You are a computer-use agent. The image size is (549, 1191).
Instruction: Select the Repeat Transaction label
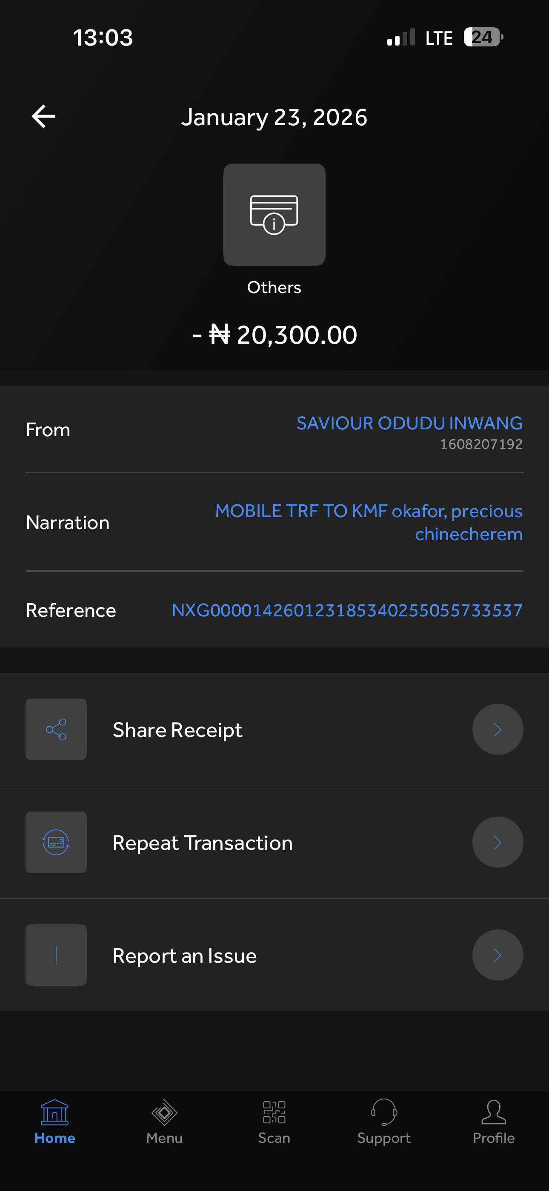(x=203, y=843)
